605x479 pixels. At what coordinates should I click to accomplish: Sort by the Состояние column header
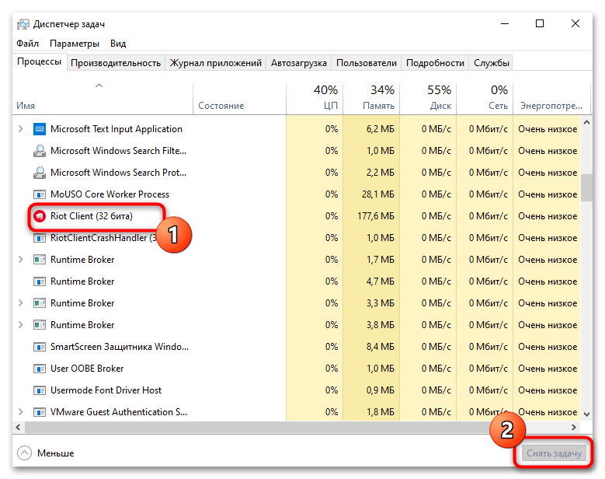point(239,99)
